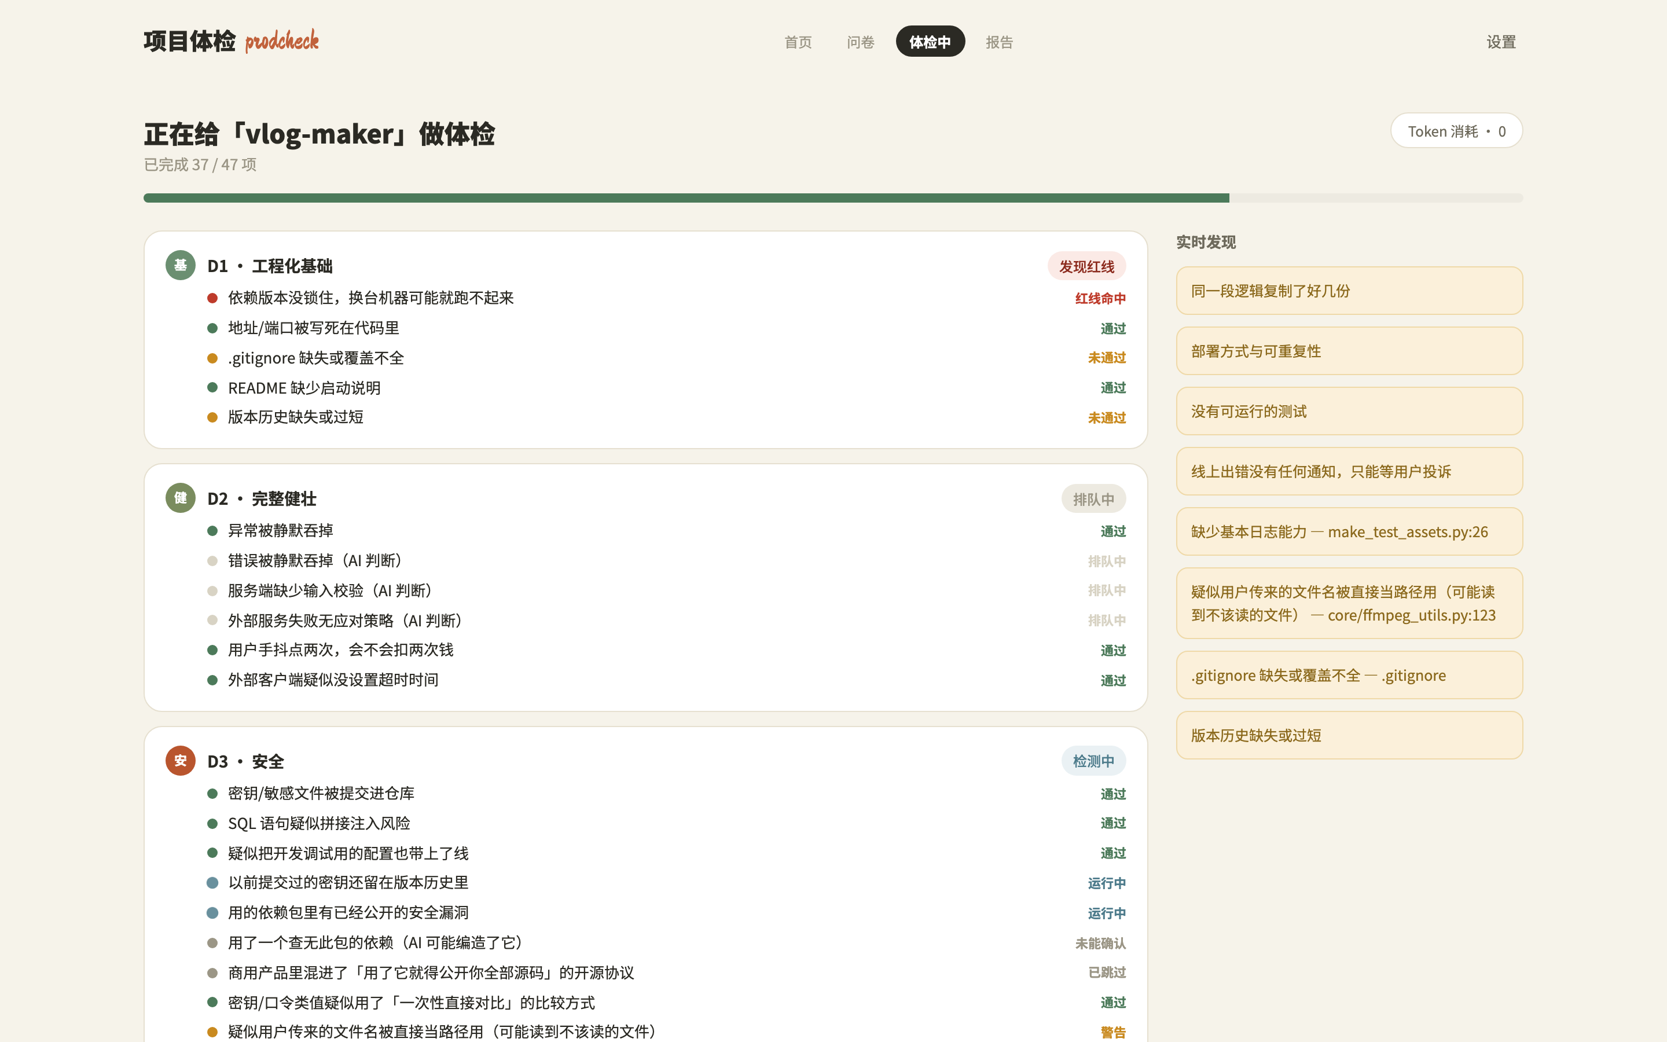Click the green 基 icon of D1
The height and width of the screenshot is (1042, 1667).
181,265
